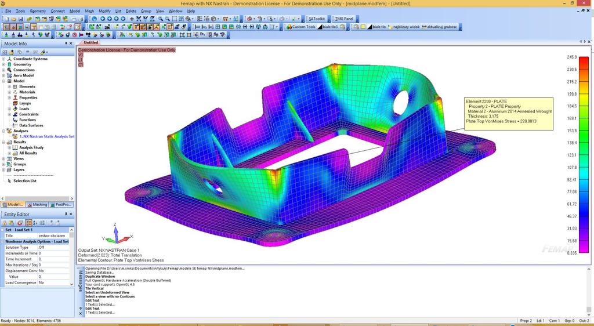
Task: Toggle the first highlighted view style button
Action: tap(6, 27)
